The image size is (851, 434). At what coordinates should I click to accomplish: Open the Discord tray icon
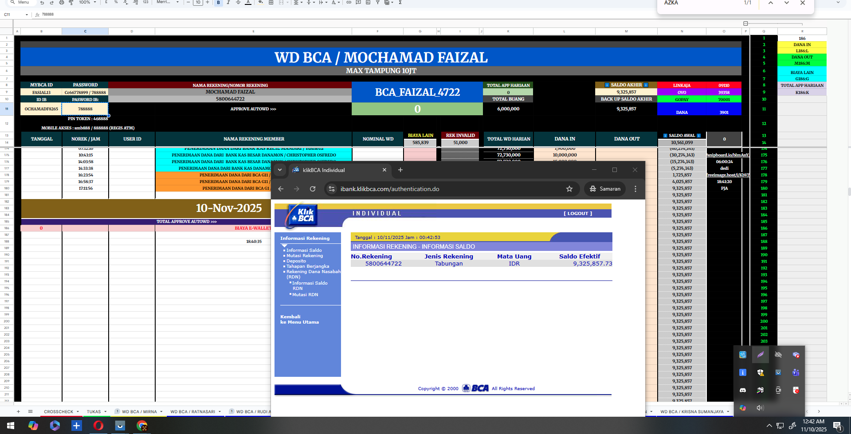tap(743, 390)
